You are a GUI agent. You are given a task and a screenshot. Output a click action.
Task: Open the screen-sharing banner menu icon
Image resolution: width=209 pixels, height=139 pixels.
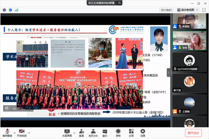tap(119, 3)
